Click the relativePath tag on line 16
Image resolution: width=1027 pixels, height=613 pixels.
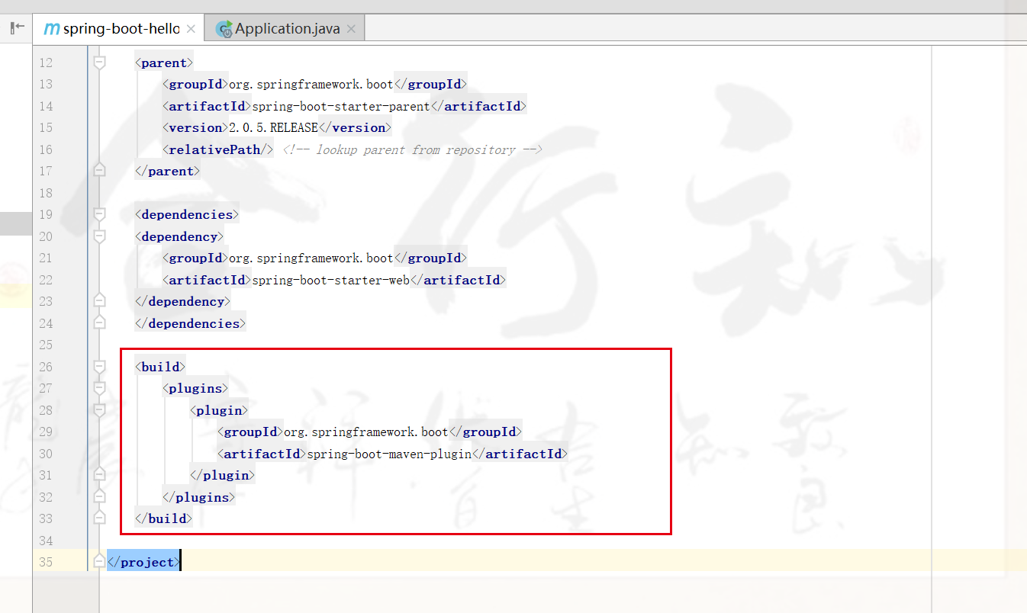click(217, 149)
